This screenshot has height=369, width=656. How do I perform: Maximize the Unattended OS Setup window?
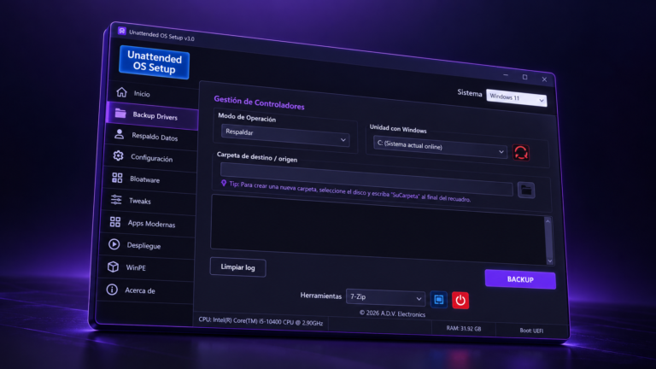[524, 77]
